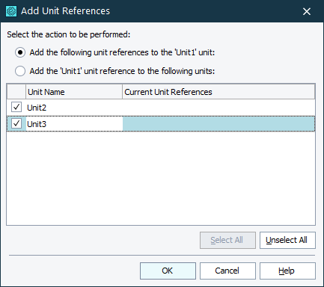The height and width of the screenshot is (287, 324).
Task: Uncheck the Unit3 checkbox
Action: coord(16,123)
